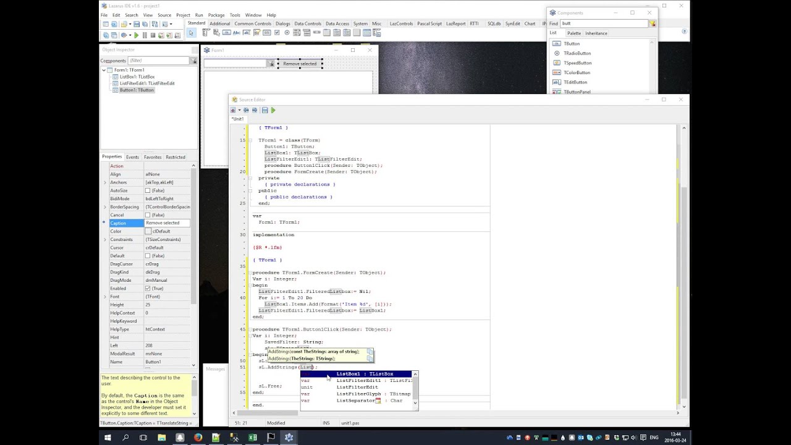Pick the TRadioButton component in the palette
Screen dimensions: 791x445
(287, 33)
